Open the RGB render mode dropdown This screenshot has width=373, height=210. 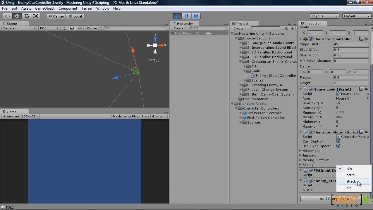pyautogui.click(x=49, y=28)
